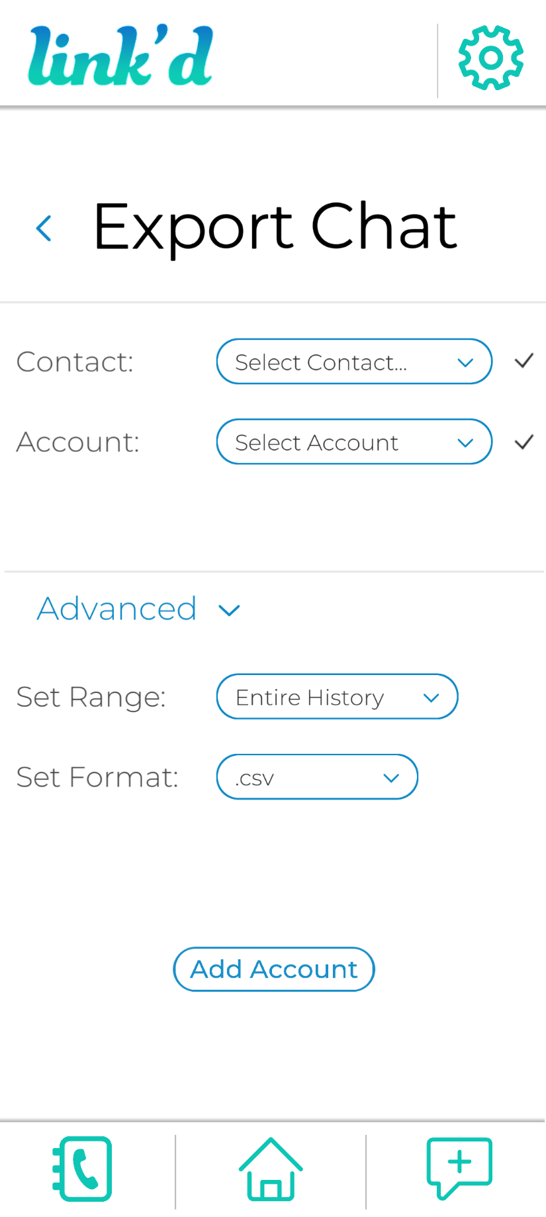Click the Set Format: label

[97, 777]
